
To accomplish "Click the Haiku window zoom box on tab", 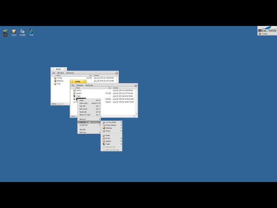I will pyautogui.click(x=84, y=81).
